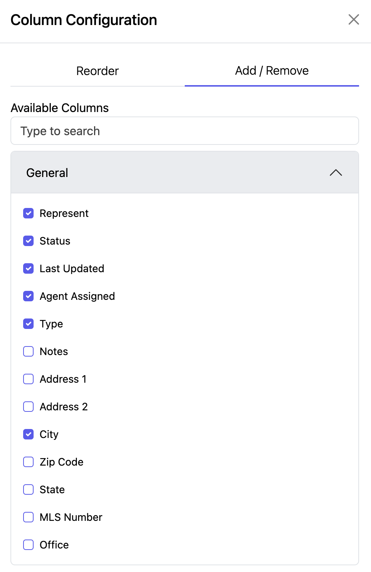Close the Column Configuration panel

(x=353, y=19)
